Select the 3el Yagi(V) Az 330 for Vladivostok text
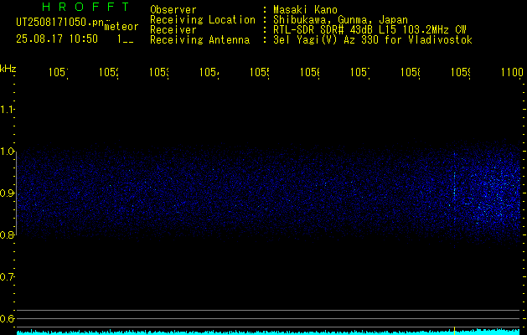This screenshot has height=335, width=527. coord(373,40)
